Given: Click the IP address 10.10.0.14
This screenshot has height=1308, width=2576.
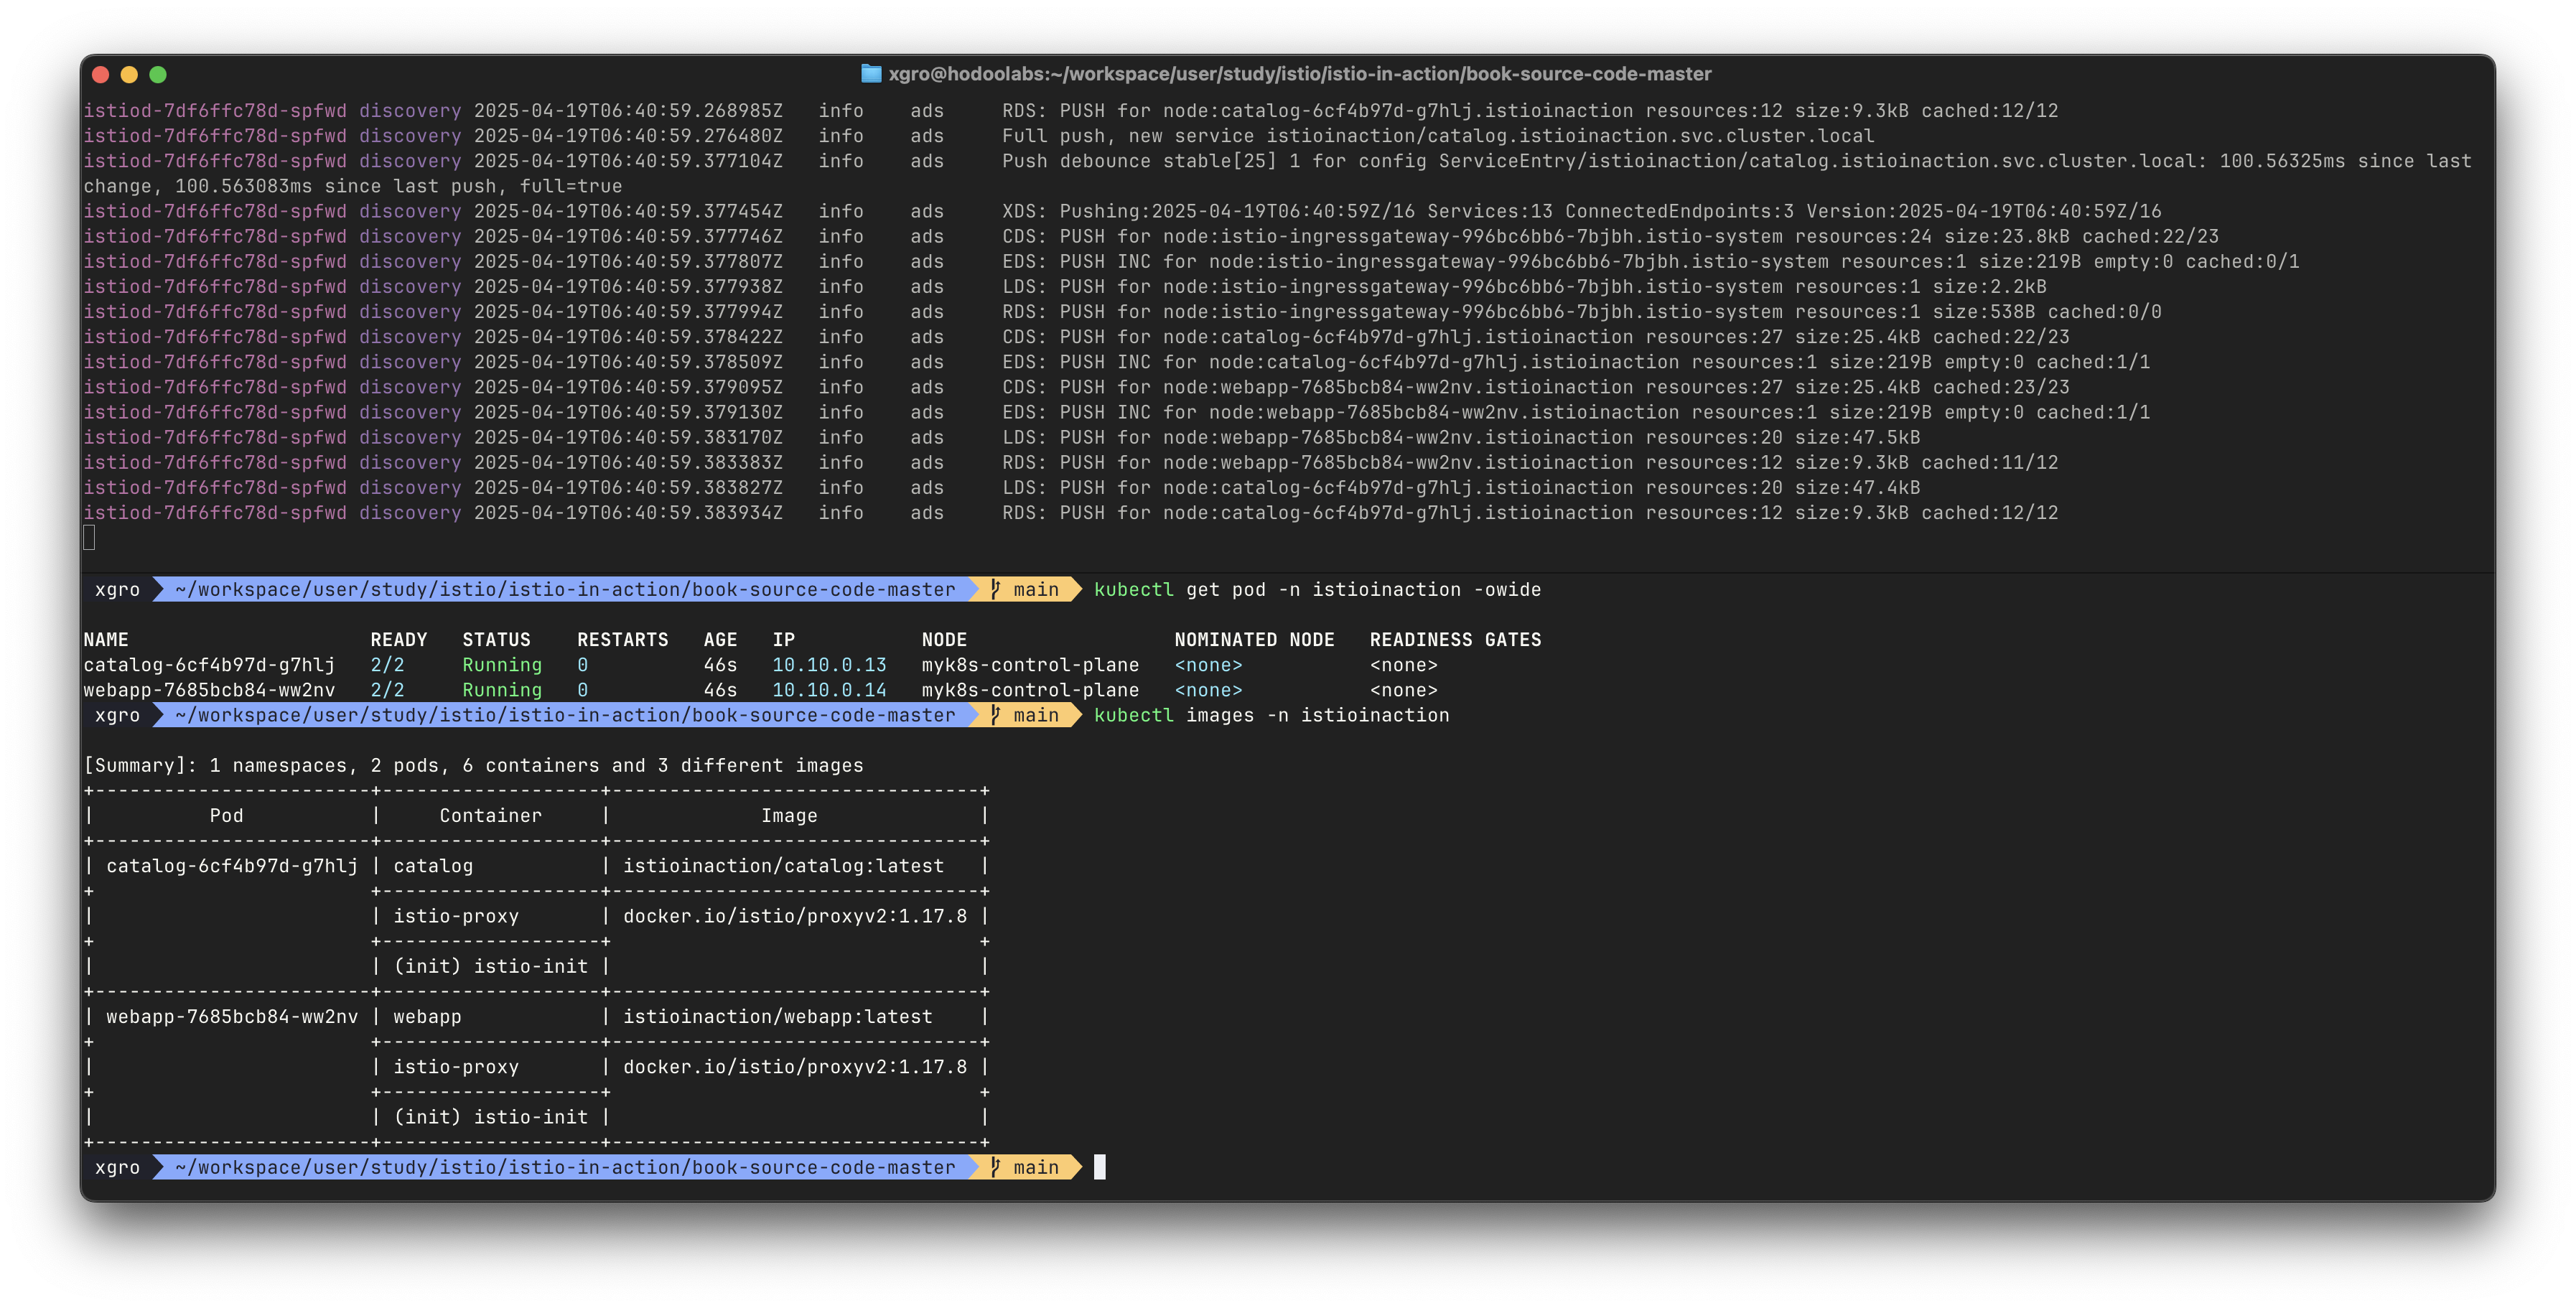Looking at the screenshot, I should click(829, 690).
